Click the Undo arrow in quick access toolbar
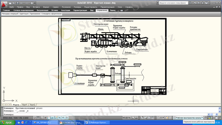222x125 pixels. point(21,3)
